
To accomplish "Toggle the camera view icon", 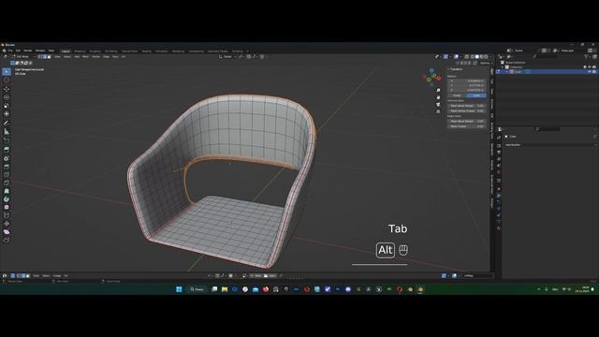I will (438, 104).
